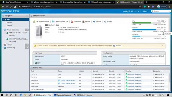Open Manage under Host
Screen dimensions: 172x97
[9, 22]
